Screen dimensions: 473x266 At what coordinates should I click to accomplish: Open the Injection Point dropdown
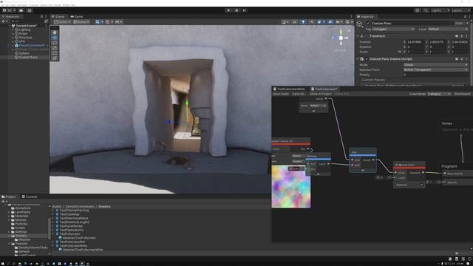pos(435,69)
